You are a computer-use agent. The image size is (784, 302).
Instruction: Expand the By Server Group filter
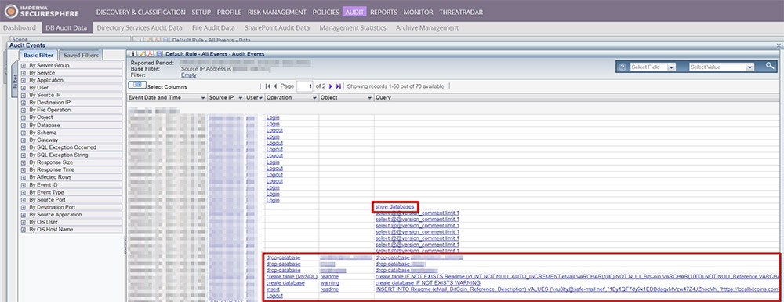(x=24, y=66)
